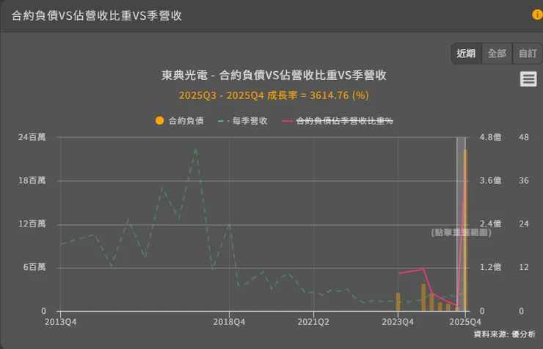Click the 6百萬 y-axis label

click(34, 267)
